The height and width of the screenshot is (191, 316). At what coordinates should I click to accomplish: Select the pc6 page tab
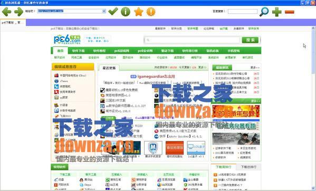13,23
